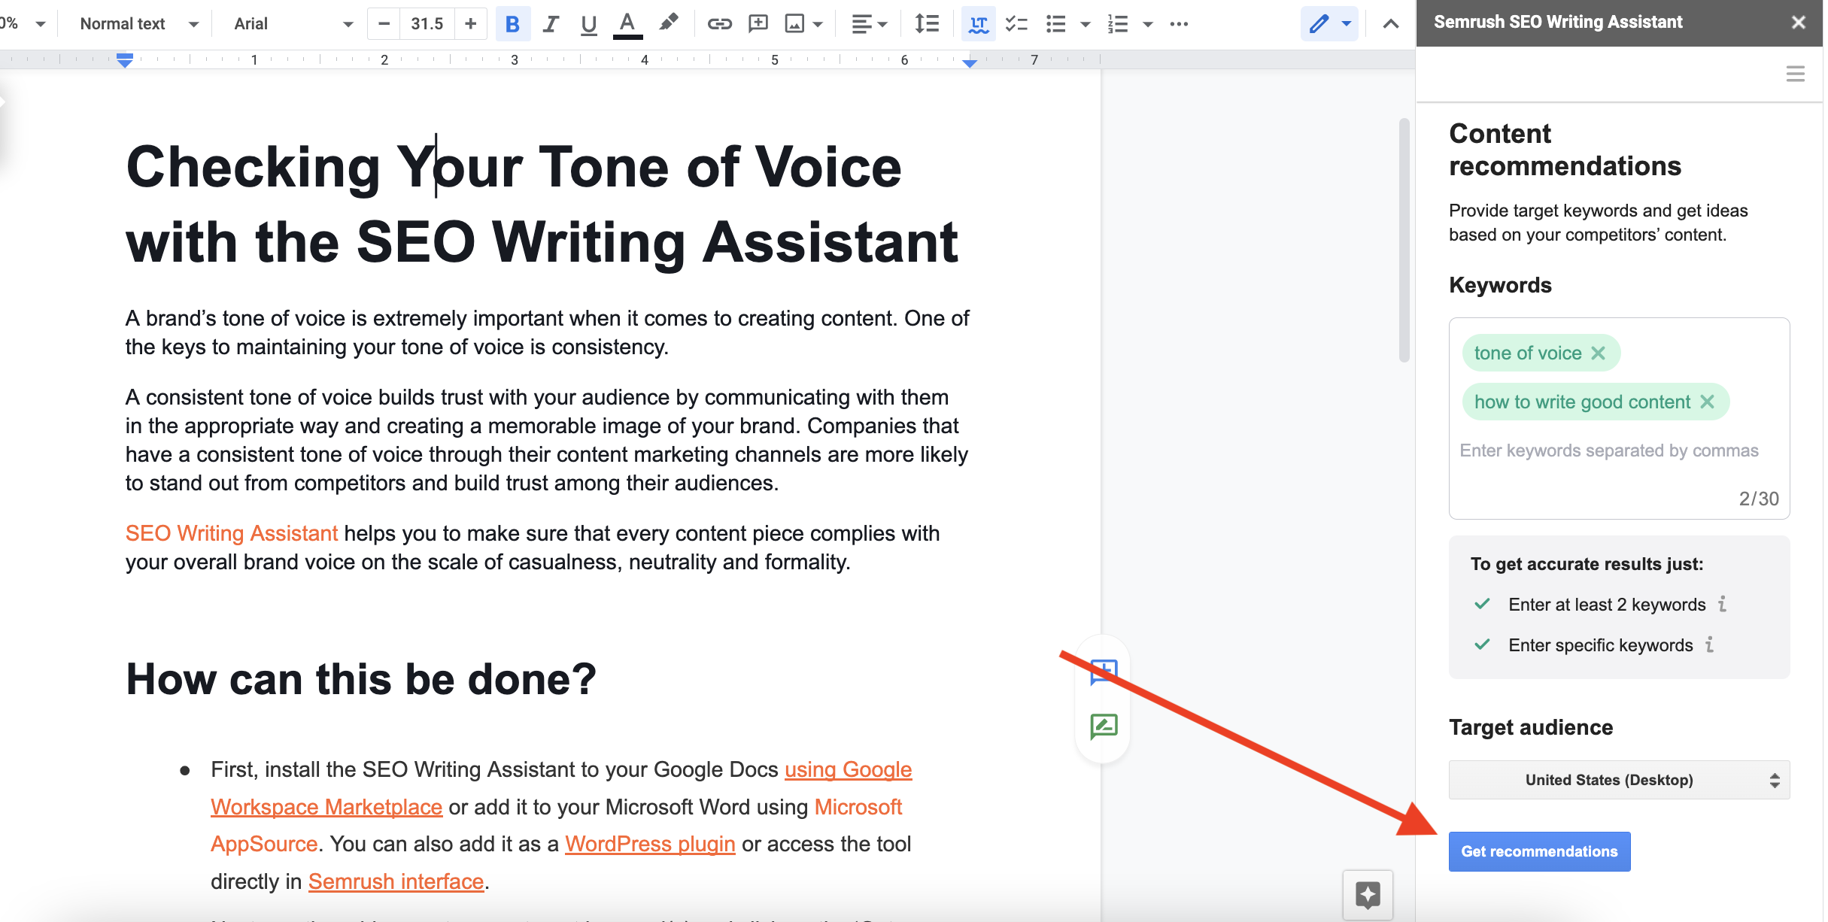
Task: Insert a link using the toolbar
Action: click(x=719, y=24)
